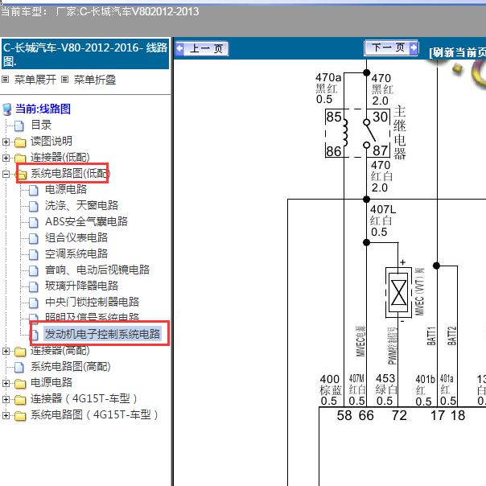Click the 连接器(高配) folder icon
486x486 pixels.
coord(20,352)
